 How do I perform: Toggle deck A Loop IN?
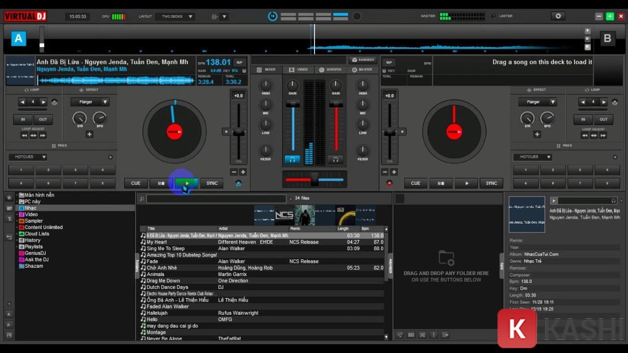[23, 119]
